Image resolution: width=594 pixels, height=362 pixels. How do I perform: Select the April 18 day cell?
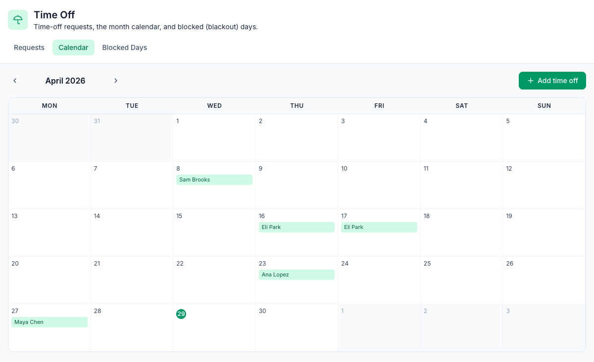[x=462, y=233]
